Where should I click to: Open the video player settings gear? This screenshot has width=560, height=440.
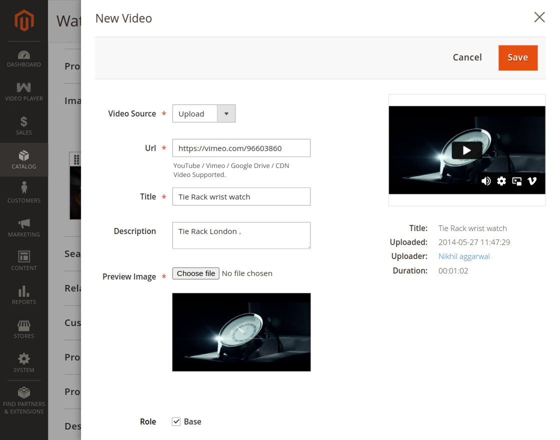coord(501,181)
